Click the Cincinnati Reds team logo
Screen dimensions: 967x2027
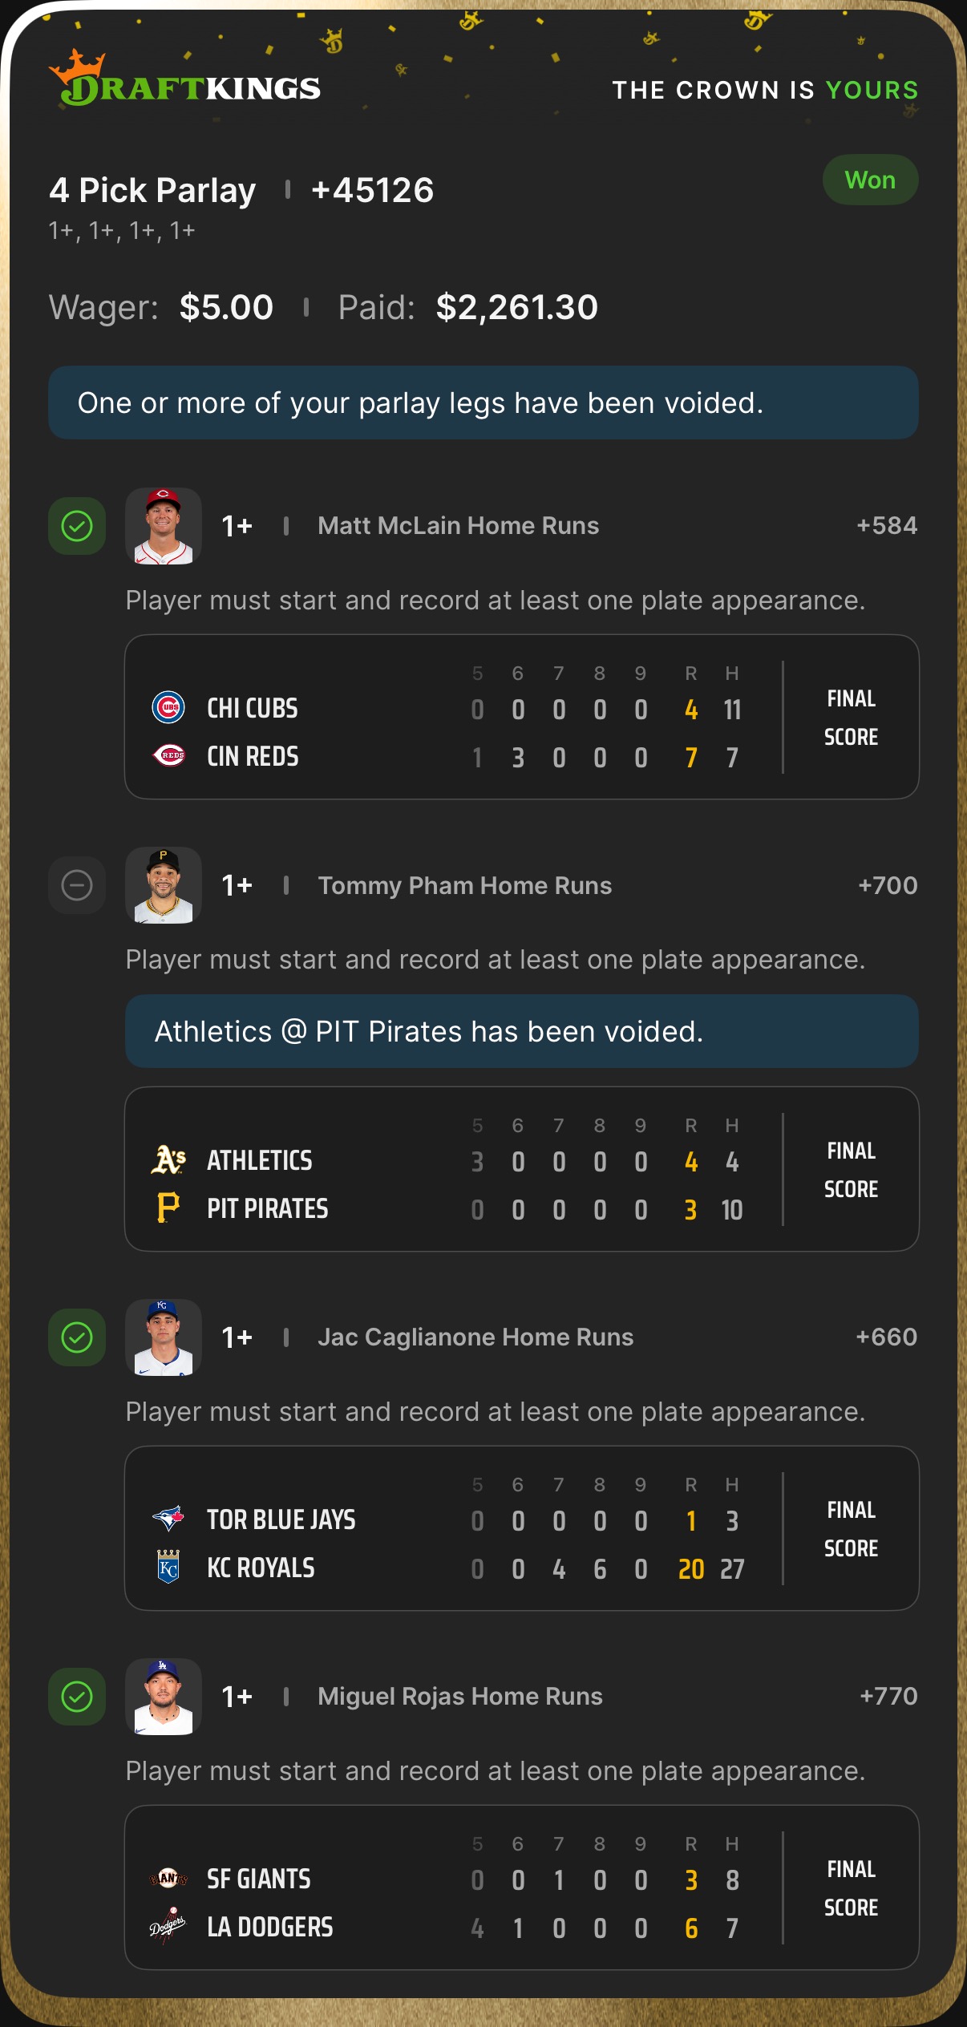(x=168, y=755)
